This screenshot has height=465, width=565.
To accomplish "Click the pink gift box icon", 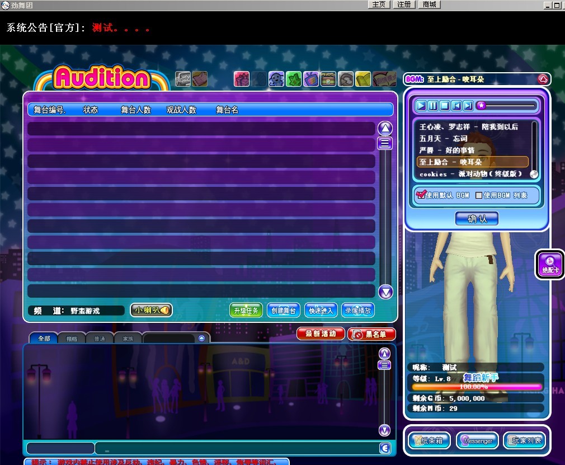I will (241, 79).
